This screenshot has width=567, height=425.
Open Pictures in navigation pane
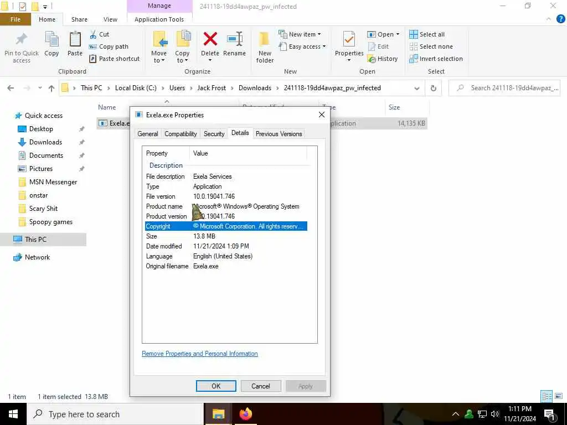[41, 169]
